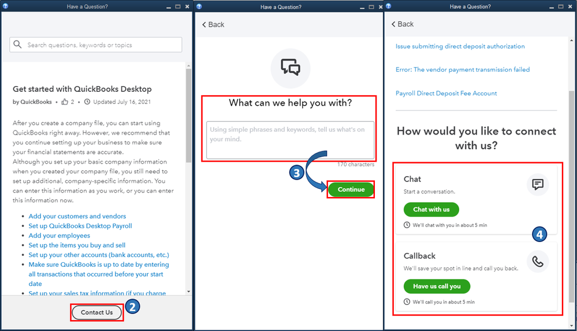The height and width of the screenshot is (331, 577).
Task: Click the magnifying glass search icon
Action: click(17, 44)
